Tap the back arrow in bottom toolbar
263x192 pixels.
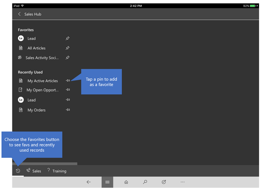[x=89, y=182]
